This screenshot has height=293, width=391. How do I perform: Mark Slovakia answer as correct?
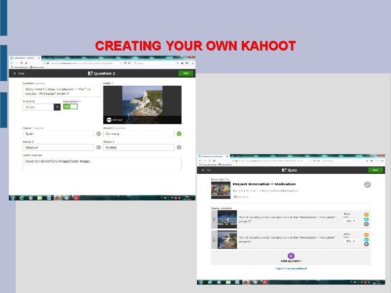[x=98, y=147]
